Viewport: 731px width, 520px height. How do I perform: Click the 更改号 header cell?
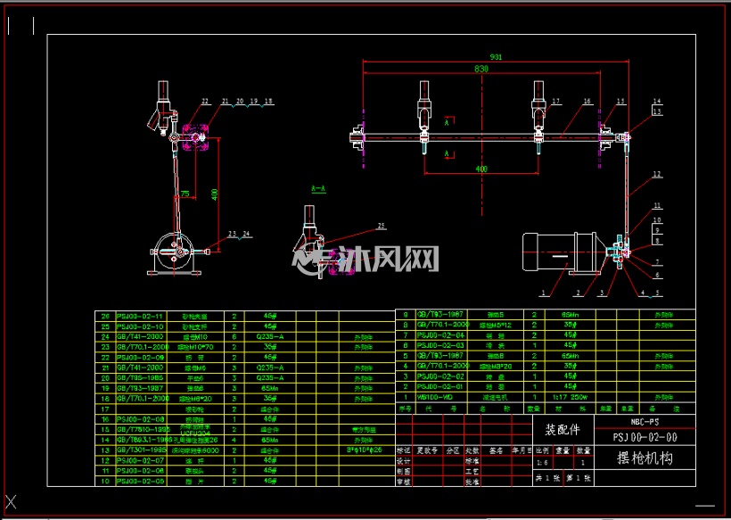click(427, 450)
